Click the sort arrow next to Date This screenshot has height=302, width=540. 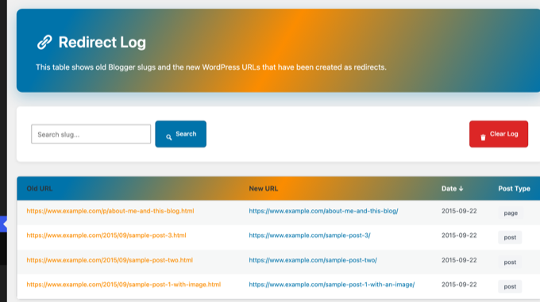461,189
